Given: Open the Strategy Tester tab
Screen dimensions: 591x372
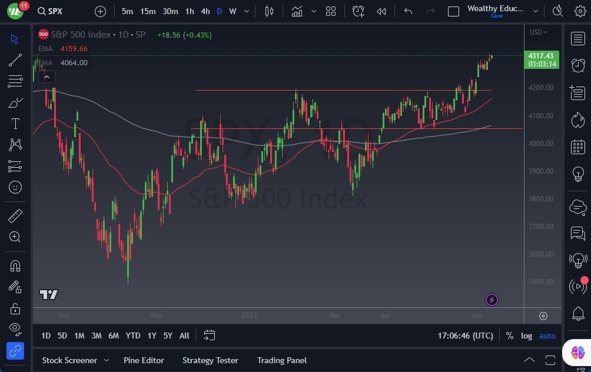Looking at the screenshot, I should tap(210, 360).
